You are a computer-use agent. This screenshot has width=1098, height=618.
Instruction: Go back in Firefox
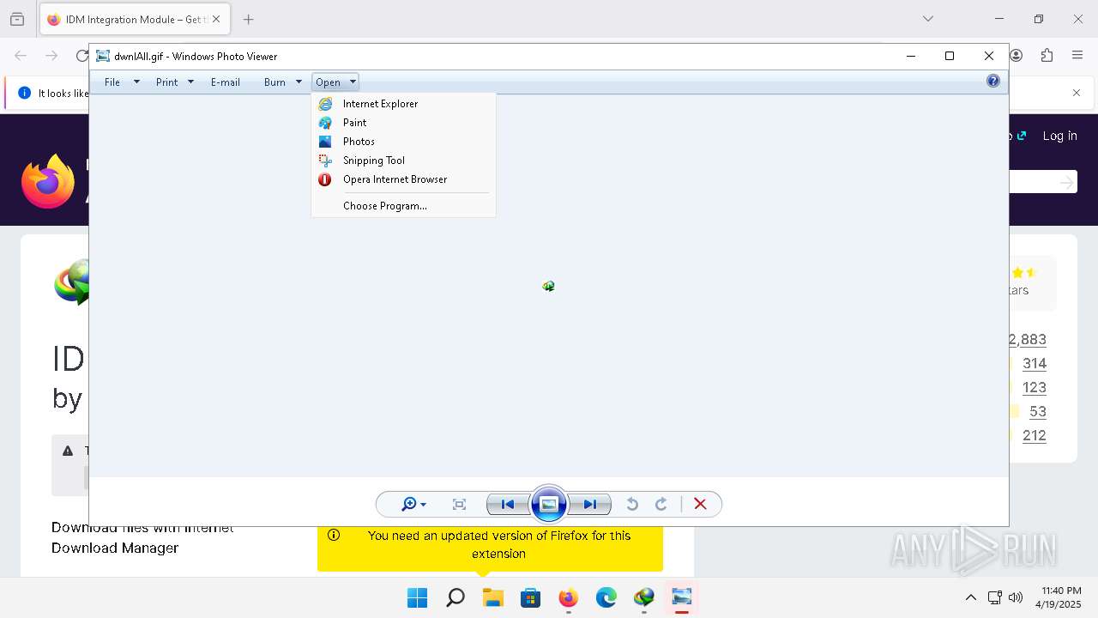[x=21, y=56]
